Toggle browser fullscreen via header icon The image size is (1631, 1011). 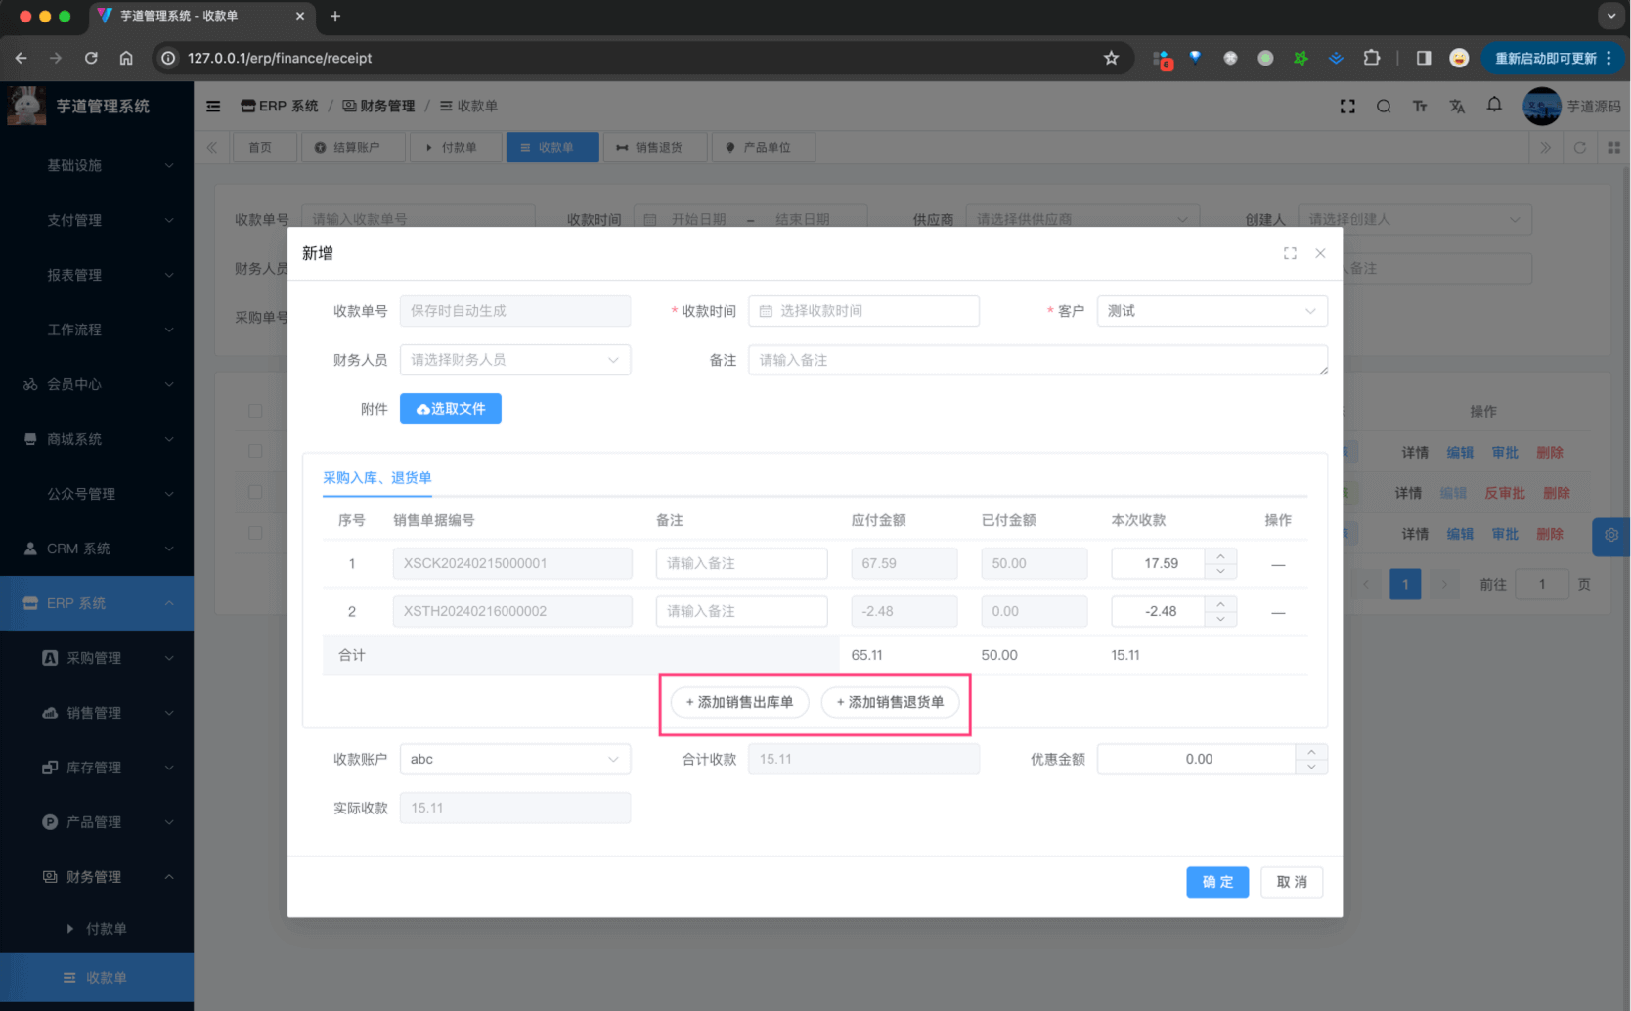[1346, 106]
